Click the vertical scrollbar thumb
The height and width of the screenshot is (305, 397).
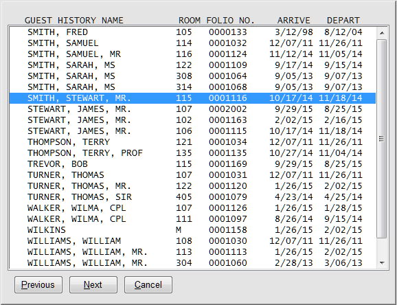pyautogui.click(x=382, y=139)
